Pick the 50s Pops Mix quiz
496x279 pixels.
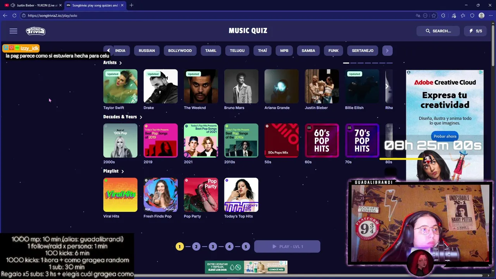pos(281,141)
